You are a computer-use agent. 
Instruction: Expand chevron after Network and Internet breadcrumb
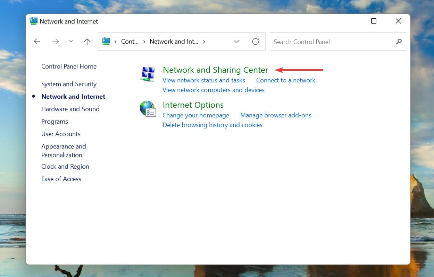(204, 42)
